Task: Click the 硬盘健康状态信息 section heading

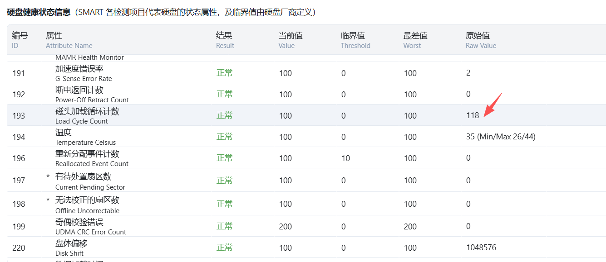Action: pyautogui.click(x=39, y=12)
